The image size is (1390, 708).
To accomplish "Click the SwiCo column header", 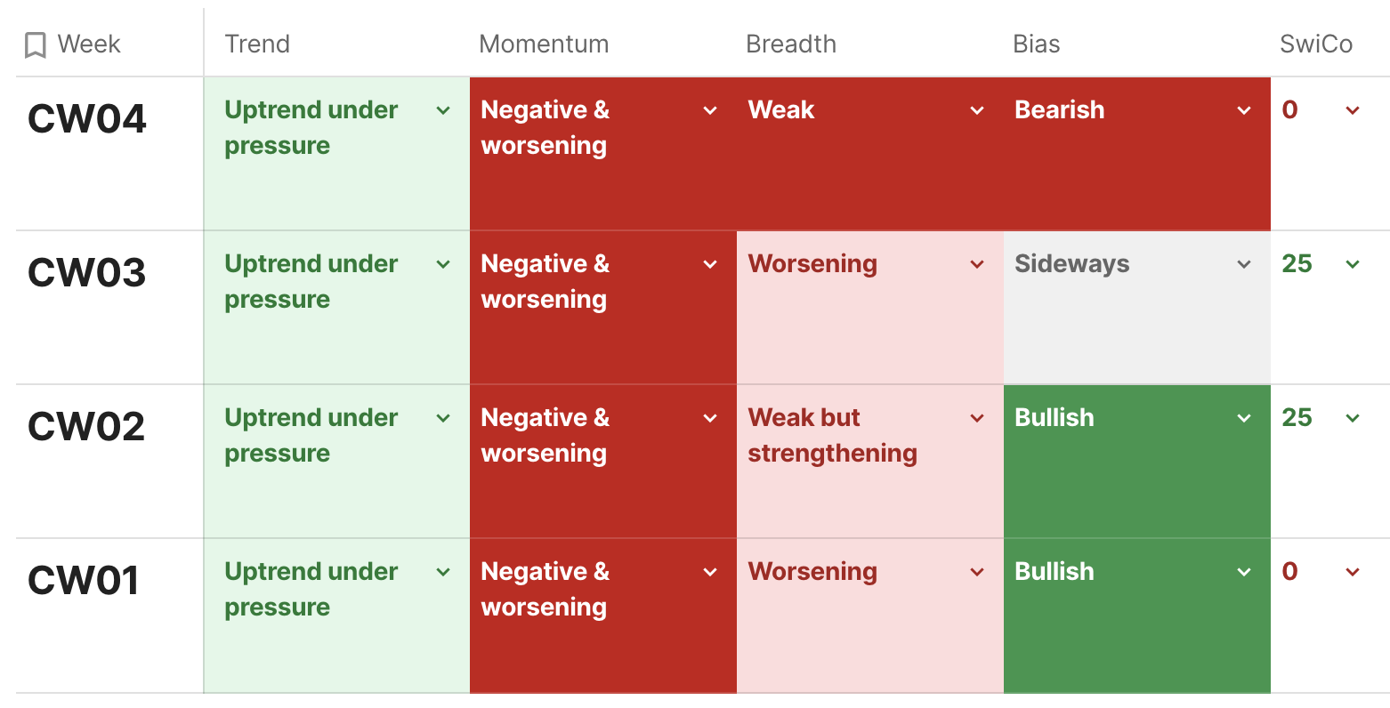I will coord(1316,44).
